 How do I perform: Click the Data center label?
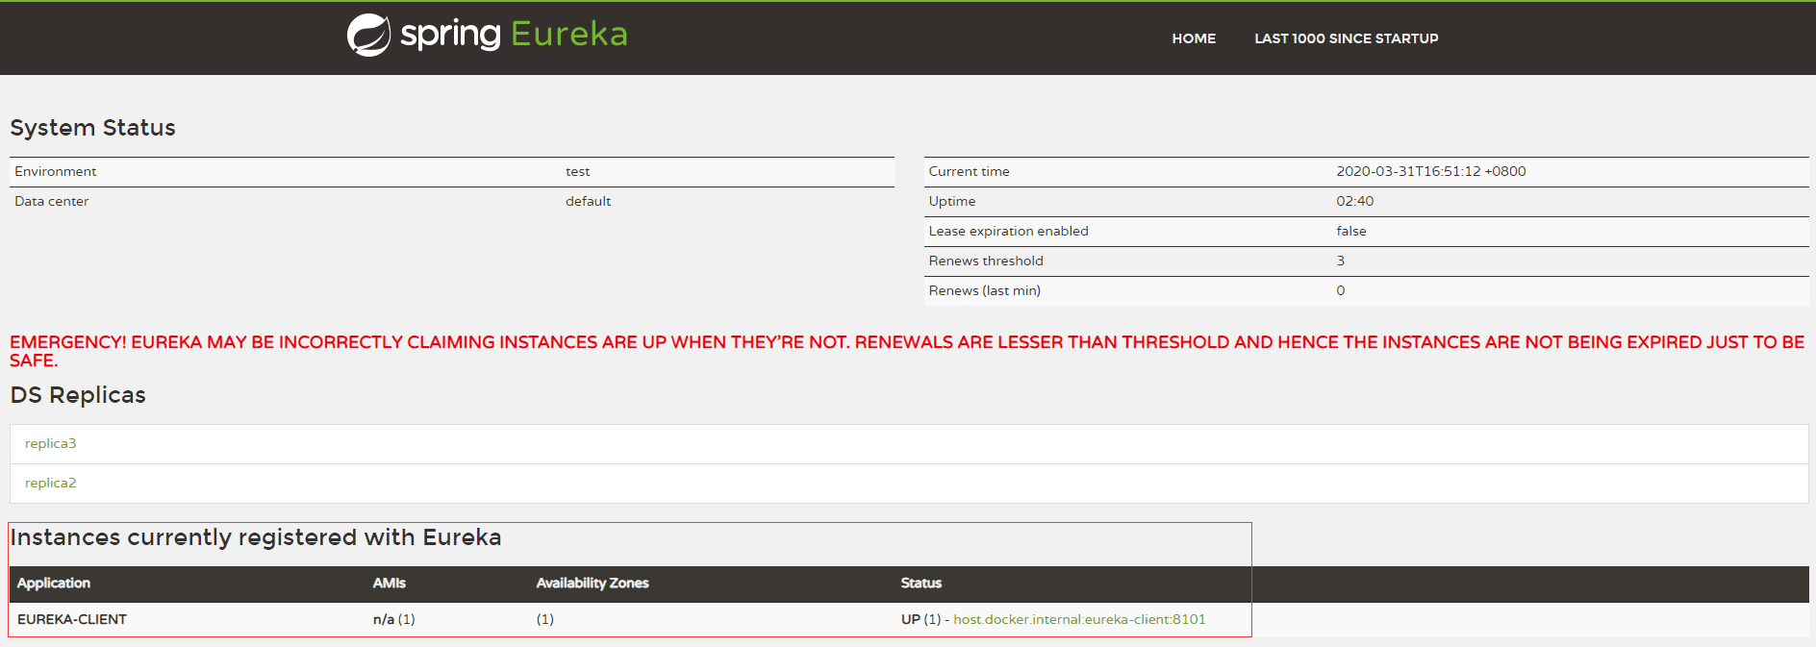coord(52,201)
